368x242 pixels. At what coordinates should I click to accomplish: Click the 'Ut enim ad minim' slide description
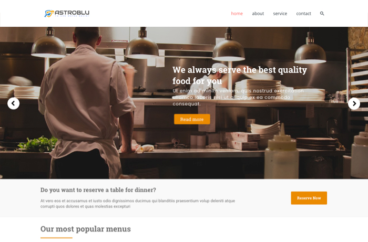[x=238, y=97]
